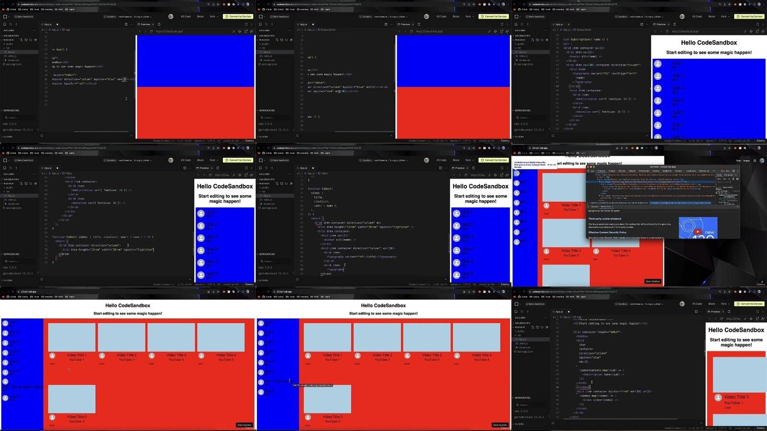The width and height of the screenshot is (767, 431).
Task: Open the Fork dropdown in the subscriptions.map editor
Action: pyautogui.click(x=725, y=304)
